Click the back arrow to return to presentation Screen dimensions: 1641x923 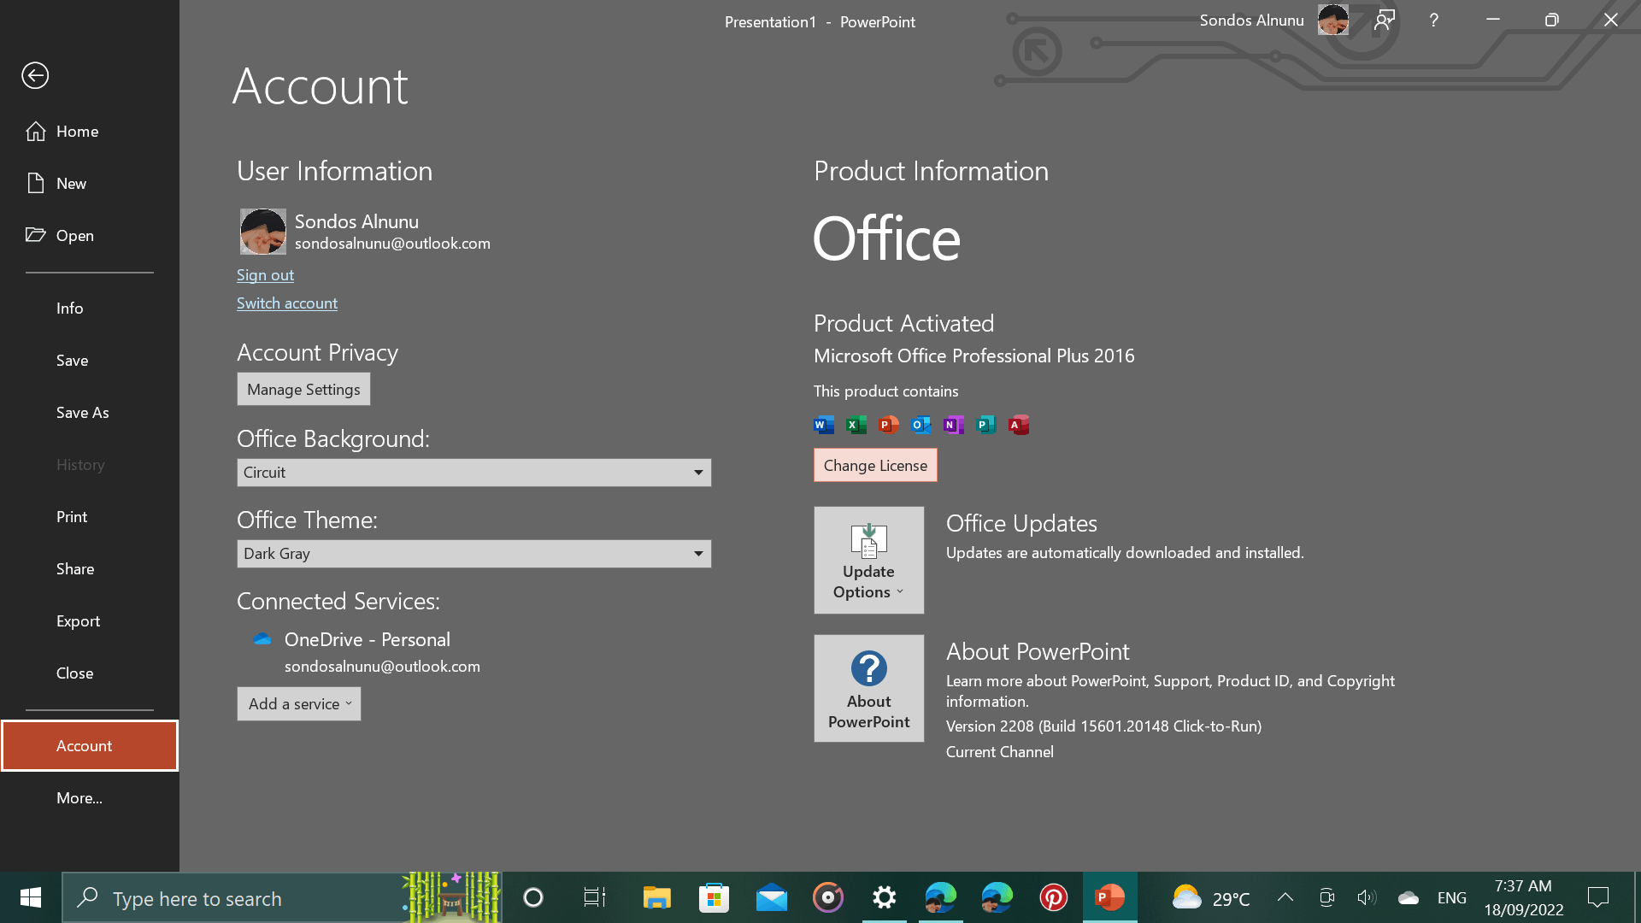35,75
